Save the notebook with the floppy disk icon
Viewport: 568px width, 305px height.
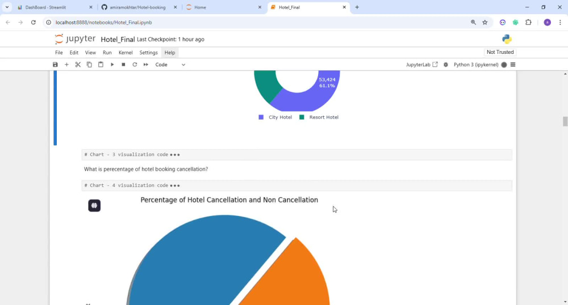[x=55, y=65]
